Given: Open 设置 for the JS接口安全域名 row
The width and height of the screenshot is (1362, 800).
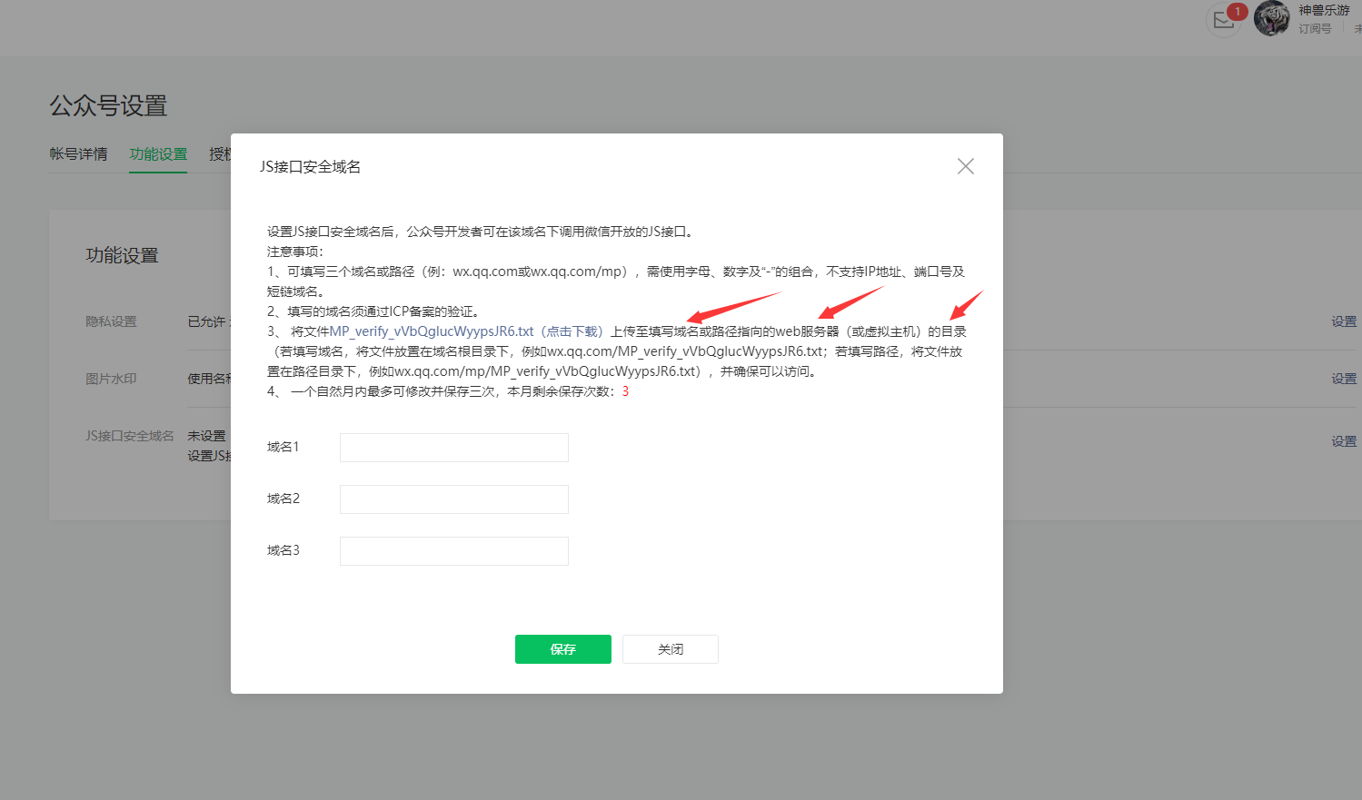Looking at the screenshot, I should [1343, 441].
